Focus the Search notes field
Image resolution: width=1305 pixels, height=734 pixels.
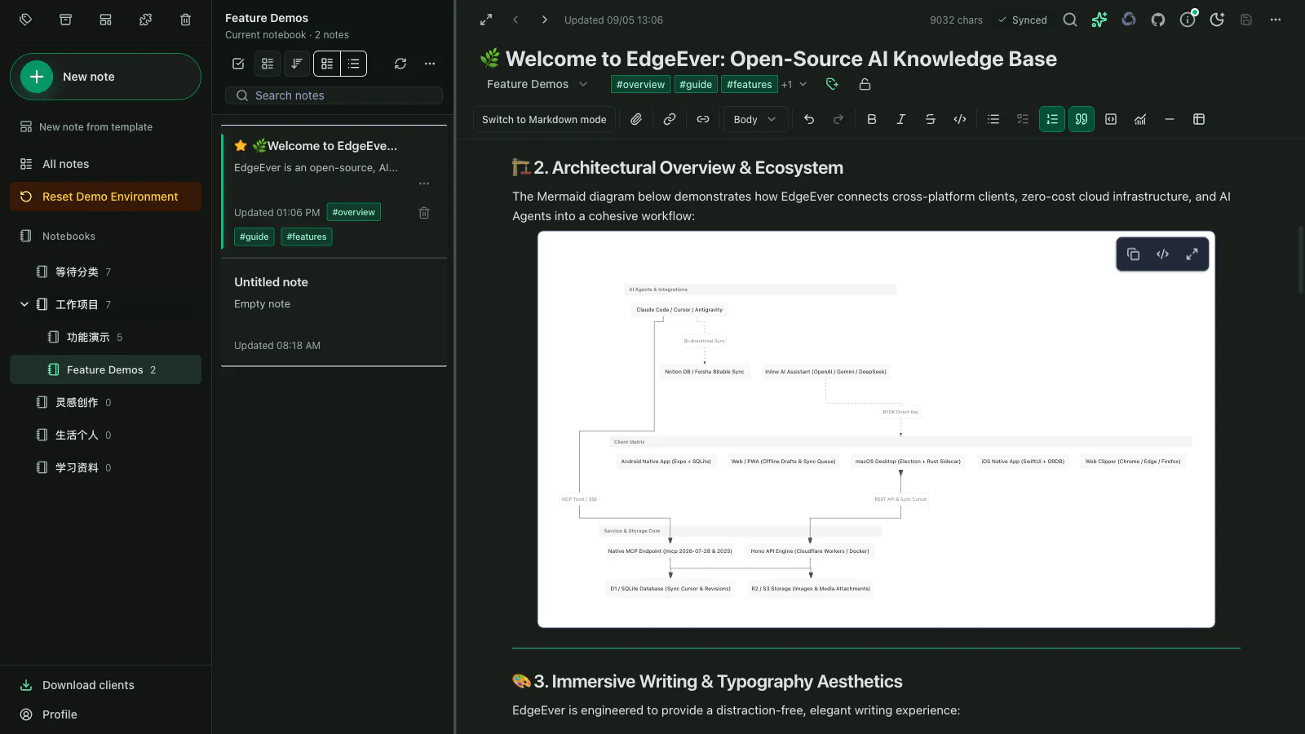click(334, 95)
